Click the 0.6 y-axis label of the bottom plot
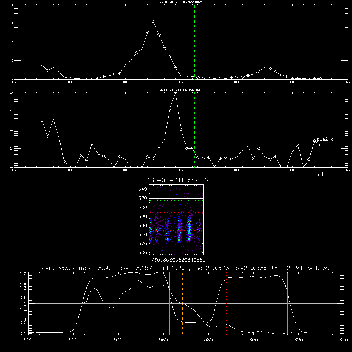Screen dimensions: 352x352 [23, 297]
